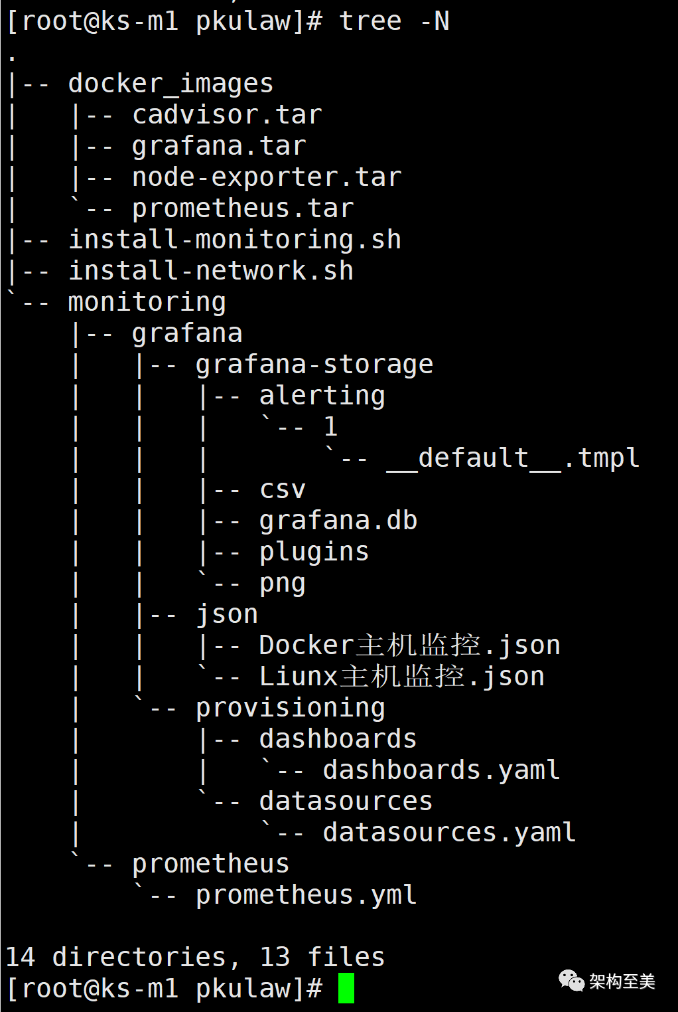This screenshot has height=1012, width=678.
Task: Click the install-monitoring.sh script
Action: (235, 240)
